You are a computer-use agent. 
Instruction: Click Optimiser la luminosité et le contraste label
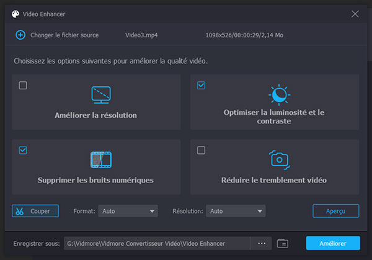coord(274,117)
